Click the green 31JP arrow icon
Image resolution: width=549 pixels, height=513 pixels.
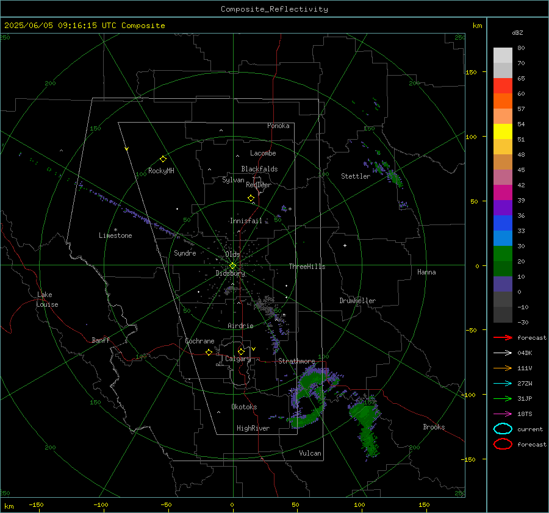[503, 398]
